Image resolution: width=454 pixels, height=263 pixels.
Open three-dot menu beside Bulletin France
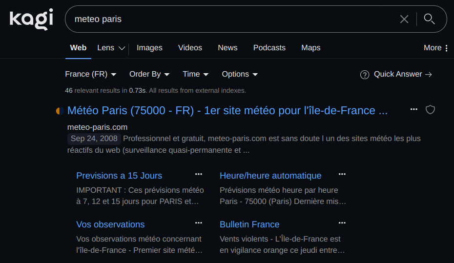(x=342, y=223)
